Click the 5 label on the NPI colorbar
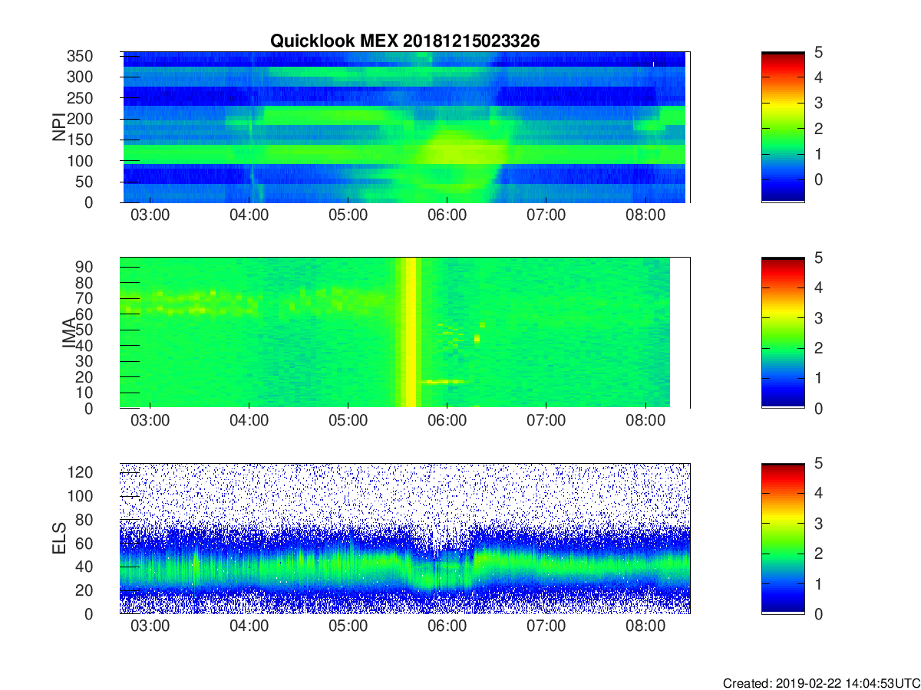 pyautogui.click(x=818, y=53)
